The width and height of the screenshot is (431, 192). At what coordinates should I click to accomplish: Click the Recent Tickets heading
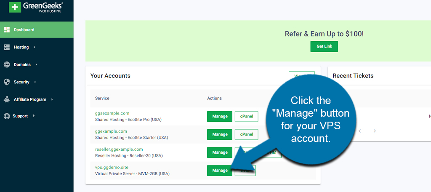click(353, 76)
